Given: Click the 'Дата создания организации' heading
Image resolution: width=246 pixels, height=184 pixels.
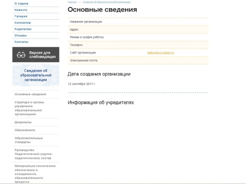Looking at the screenshot, I should [99, 74].
